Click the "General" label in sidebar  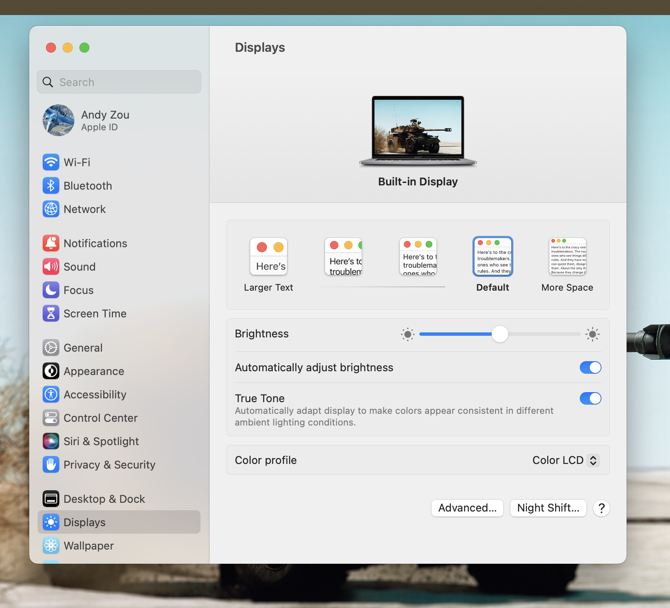point(83,347)
